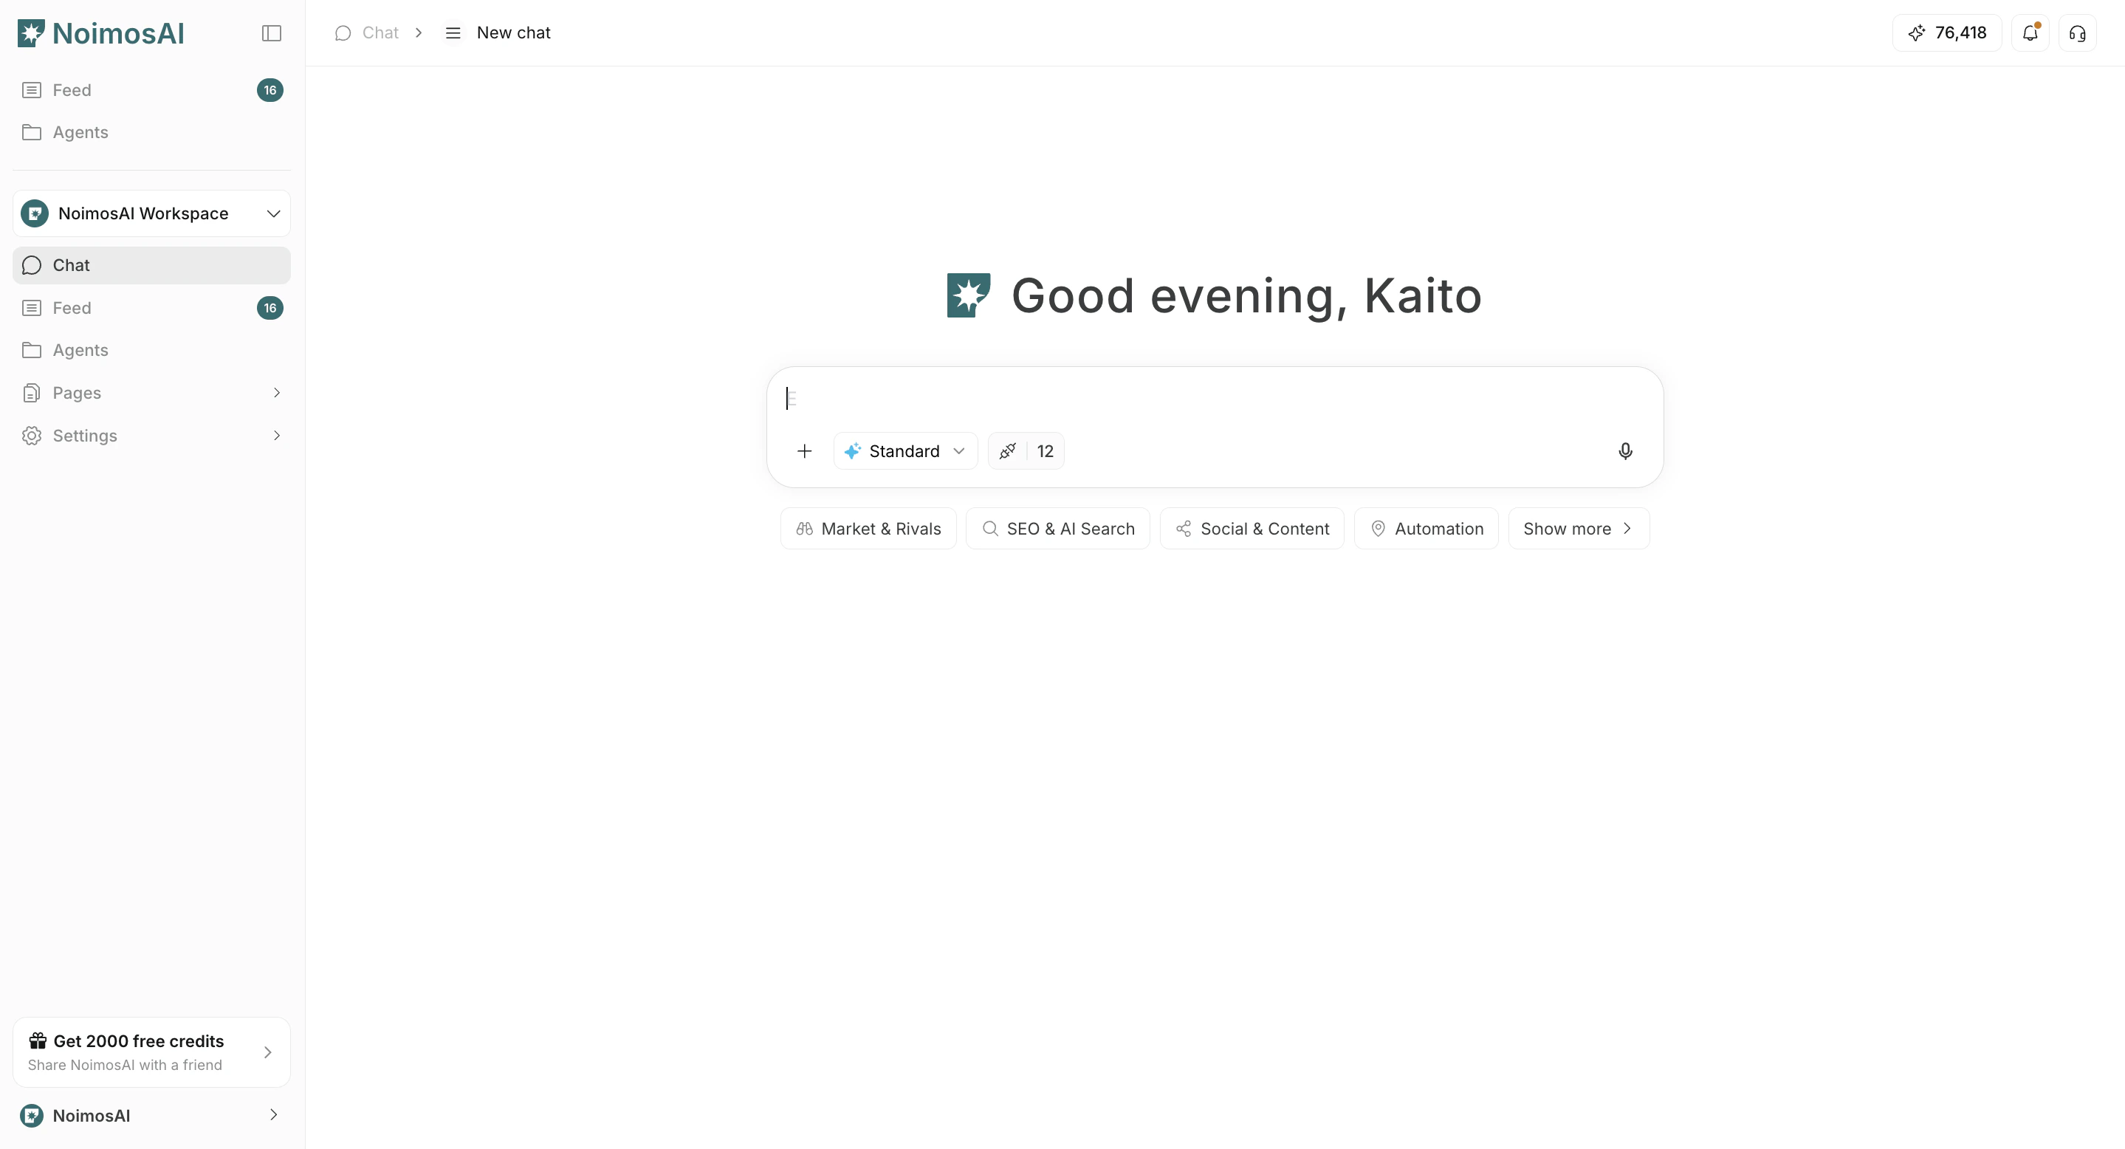
Task: Select the Market & Rivals suggestion
Action: (868, 529)
